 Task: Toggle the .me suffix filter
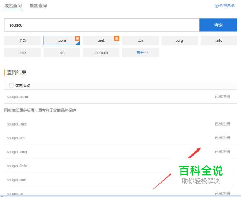[23, 53]
